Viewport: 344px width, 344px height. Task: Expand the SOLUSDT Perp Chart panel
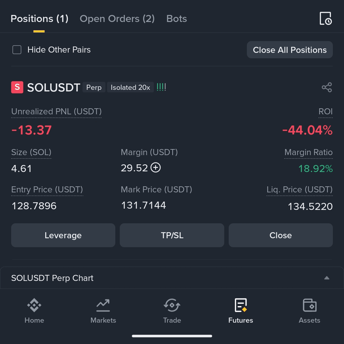pyautogui.click(x=172, y=278)
